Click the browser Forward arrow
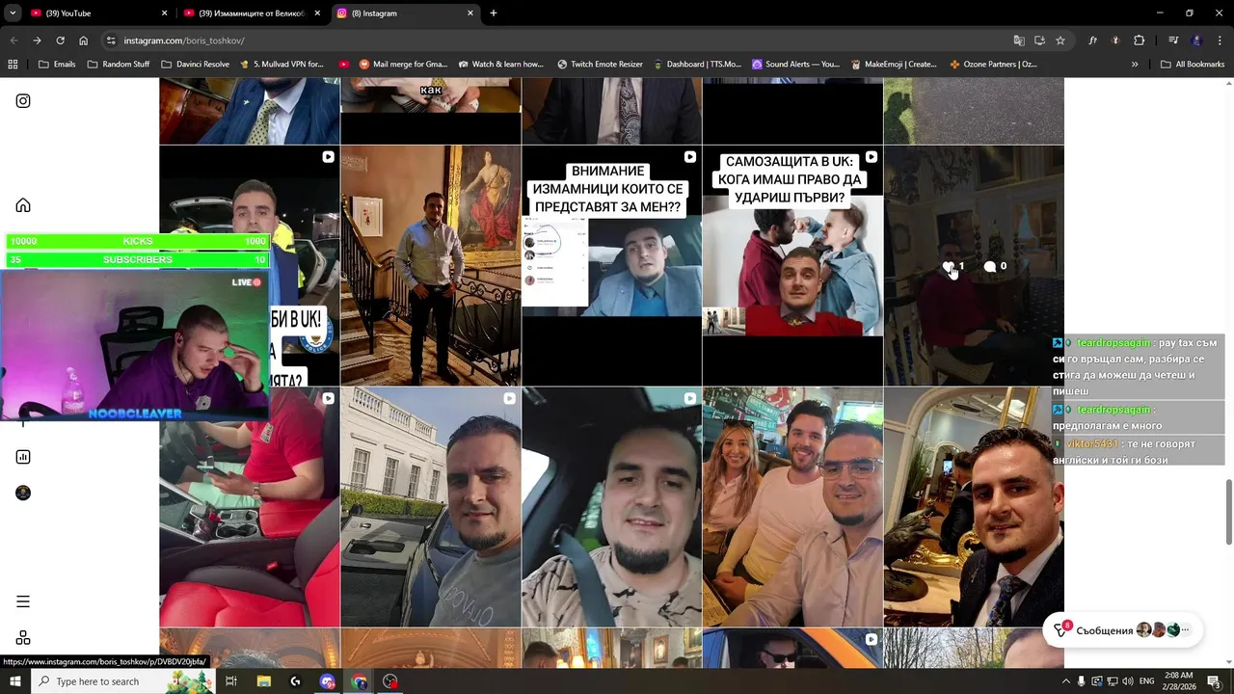The image size is (1234, 694). point(37,40)
